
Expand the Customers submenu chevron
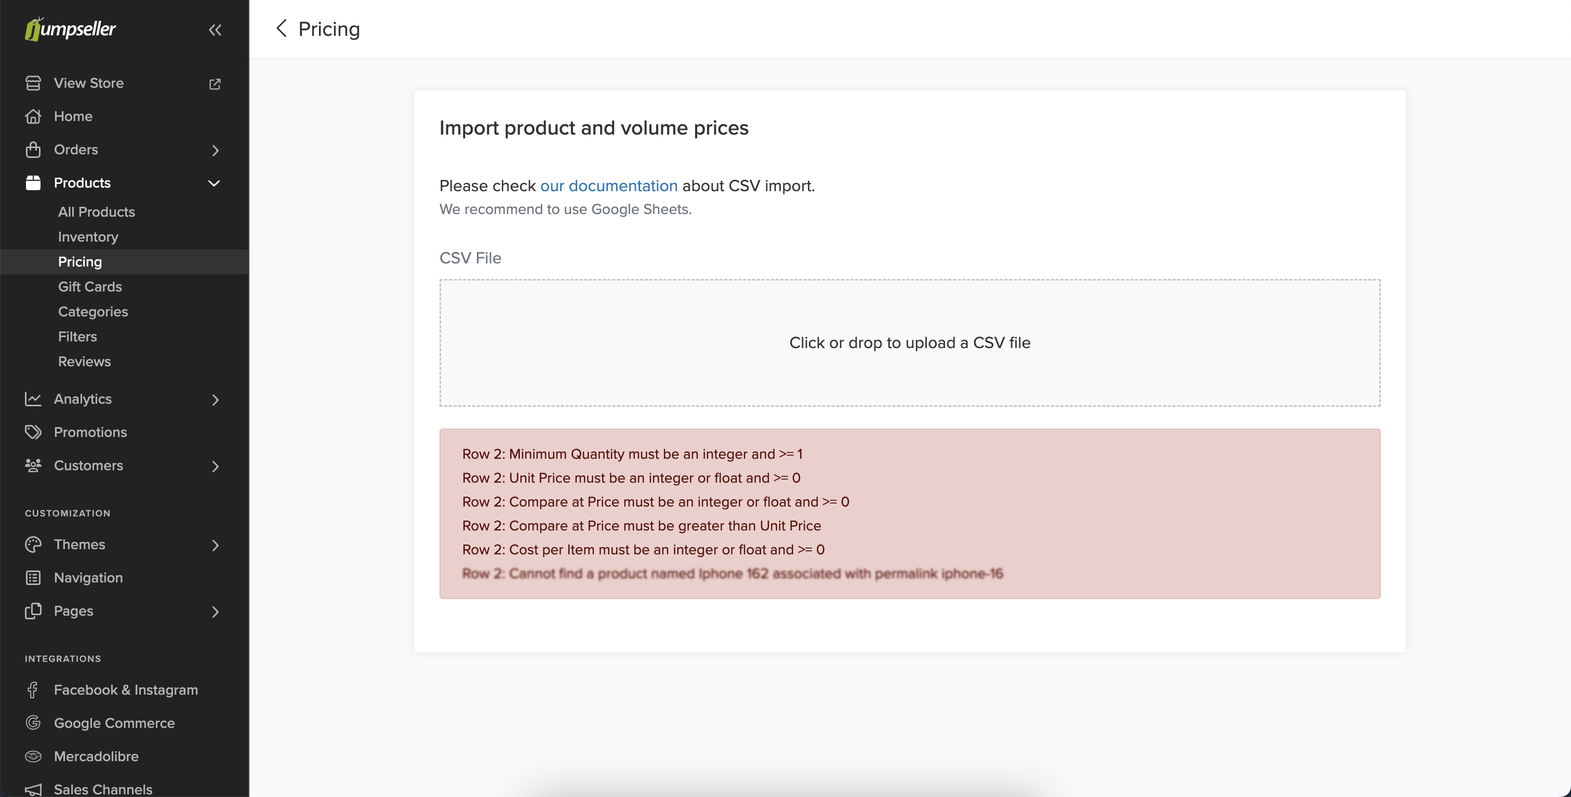point(215,466)
